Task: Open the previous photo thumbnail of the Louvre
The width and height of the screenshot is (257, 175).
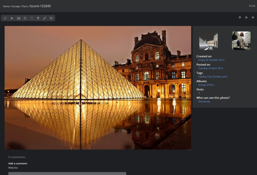Action: coord(208,41)
